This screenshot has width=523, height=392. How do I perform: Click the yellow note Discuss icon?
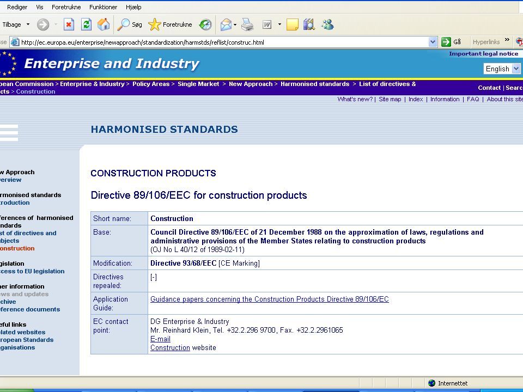pyautogui.click(x=292, y=24)
